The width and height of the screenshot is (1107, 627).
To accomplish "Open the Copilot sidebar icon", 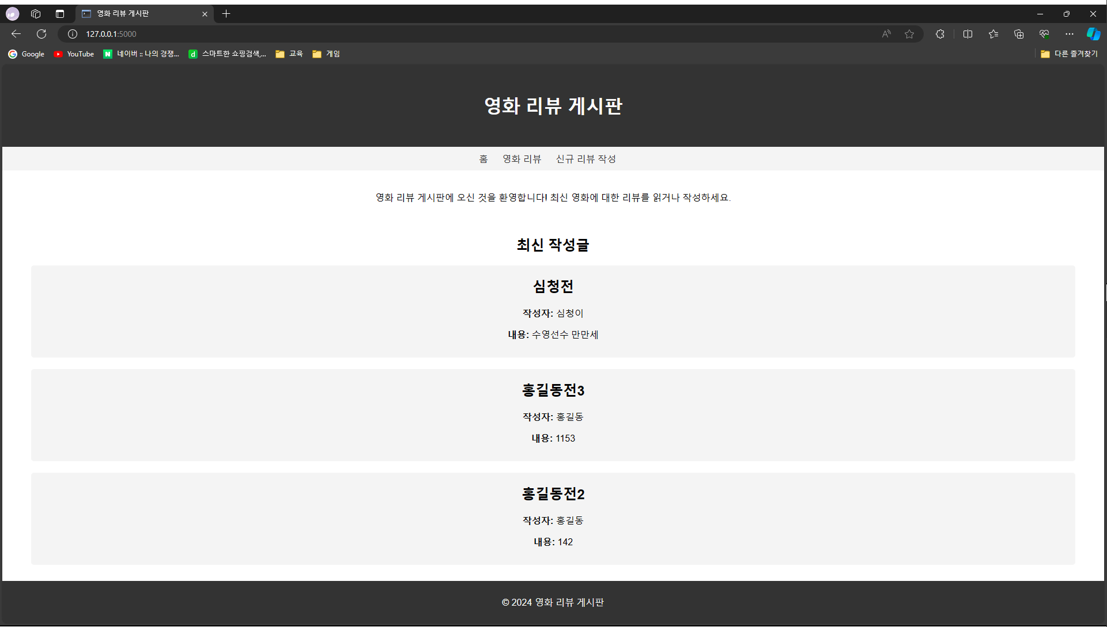I will (1093, 34).
